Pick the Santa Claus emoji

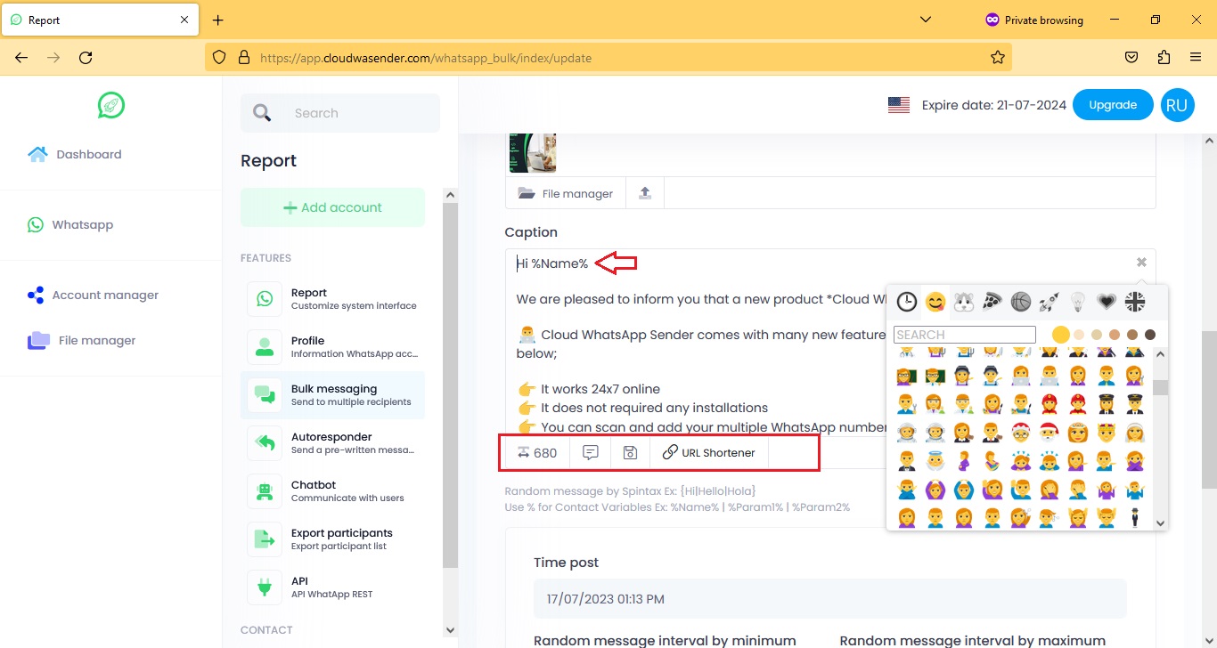pyautogui.click(x=1049, y=433)
